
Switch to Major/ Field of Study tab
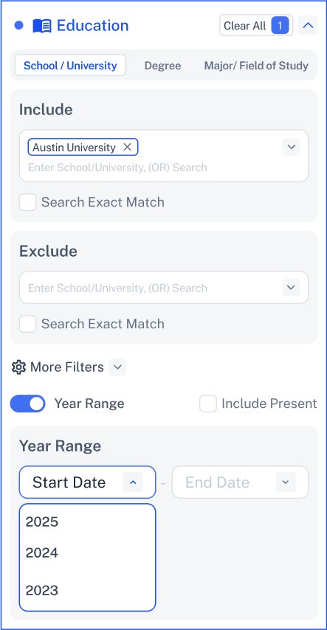point(256,66)
